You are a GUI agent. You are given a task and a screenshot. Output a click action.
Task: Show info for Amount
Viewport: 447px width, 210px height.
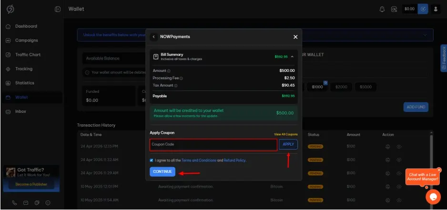(169, 71)
